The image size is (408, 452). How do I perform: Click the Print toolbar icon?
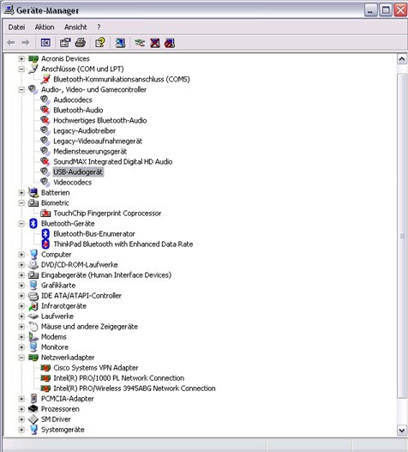(x=81, y=43)
